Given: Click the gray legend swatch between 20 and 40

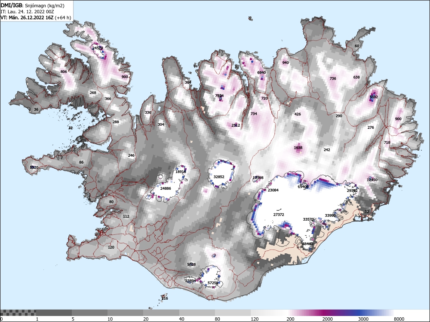Looking at the screenshot, I should click(x=161, y=313).
